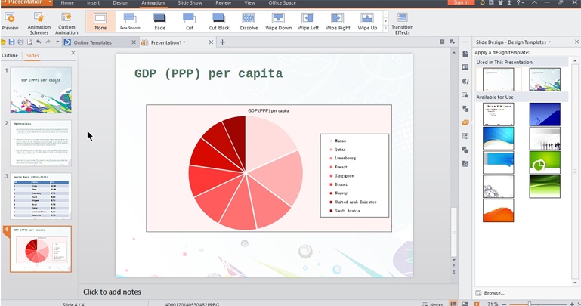Open the first icon in the right sidebar strip
This screenshot has width=581, height=306.
[x=465, y=54]
